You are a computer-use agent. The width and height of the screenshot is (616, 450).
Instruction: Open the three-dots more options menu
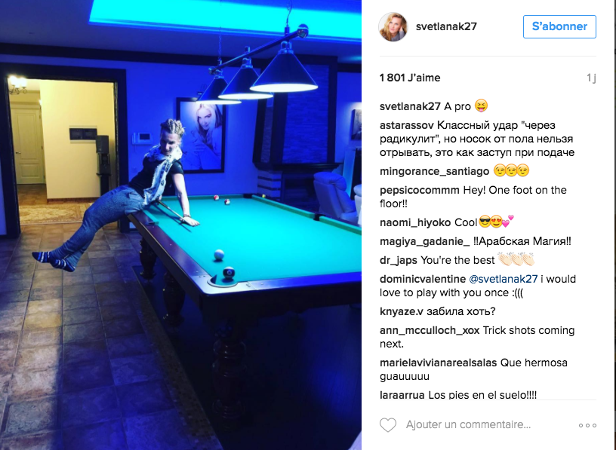pyautogui.click(x=587, y=425)
